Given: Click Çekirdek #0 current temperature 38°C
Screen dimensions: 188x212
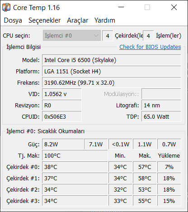Looking at the screenshot, I should 75,167.
